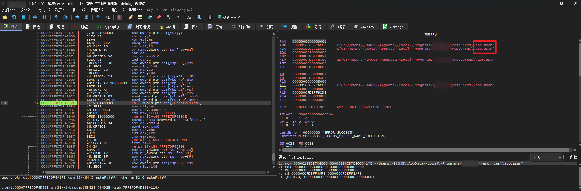Viewport: 581px width, 191px height.
Task: Click the argument count decrease arrow
Action: 534,157
